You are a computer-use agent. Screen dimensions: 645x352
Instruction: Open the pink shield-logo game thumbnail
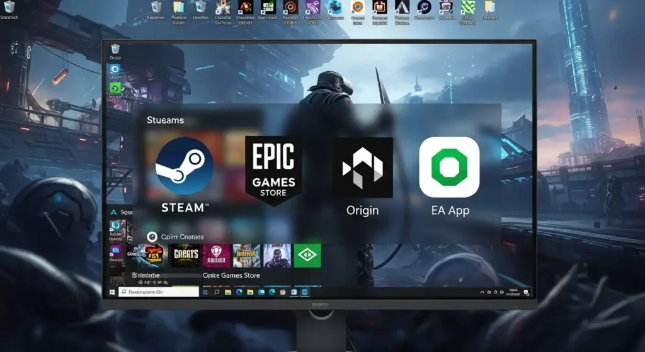click(x=217, y=256)
